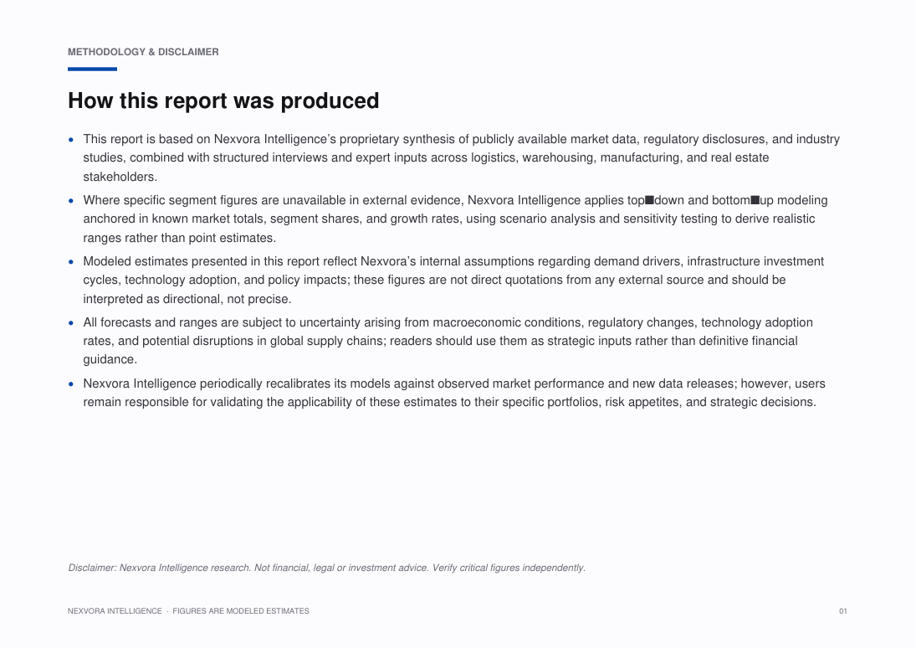Click the third bullet dot beside Modeled estimates

[71, 262]
